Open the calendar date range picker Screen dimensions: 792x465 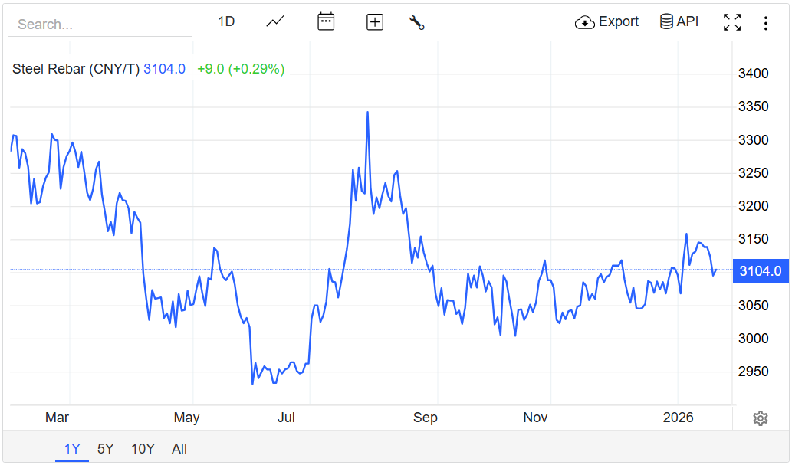coord(326,21)
